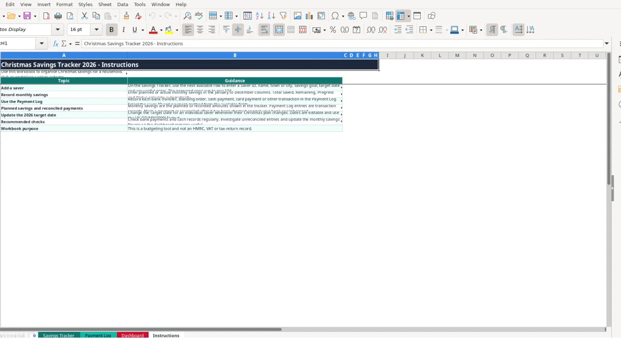Toggle merge and centre cells
Screen dimensions: 621x349
(279, 30)
